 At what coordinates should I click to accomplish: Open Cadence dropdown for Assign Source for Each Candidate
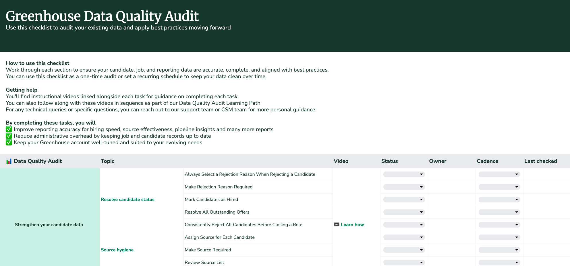coord(499,237)
